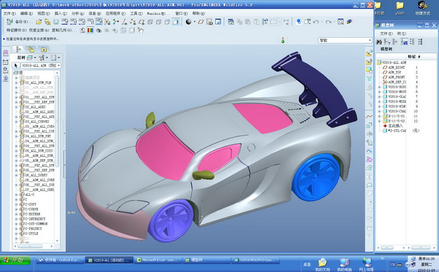This screenshot has height=272, width=439.
Task: Click the rainbow color appearance icon
Action: click(91, 30)
